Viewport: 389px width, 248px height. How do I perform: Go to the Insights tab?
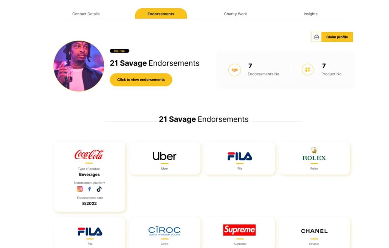tap(310, 14)
